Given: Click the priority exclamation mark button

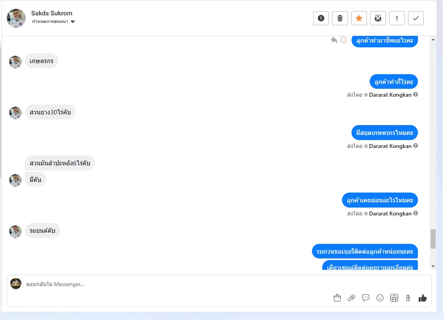Looking at the screenshot, I should click(397, 18).
